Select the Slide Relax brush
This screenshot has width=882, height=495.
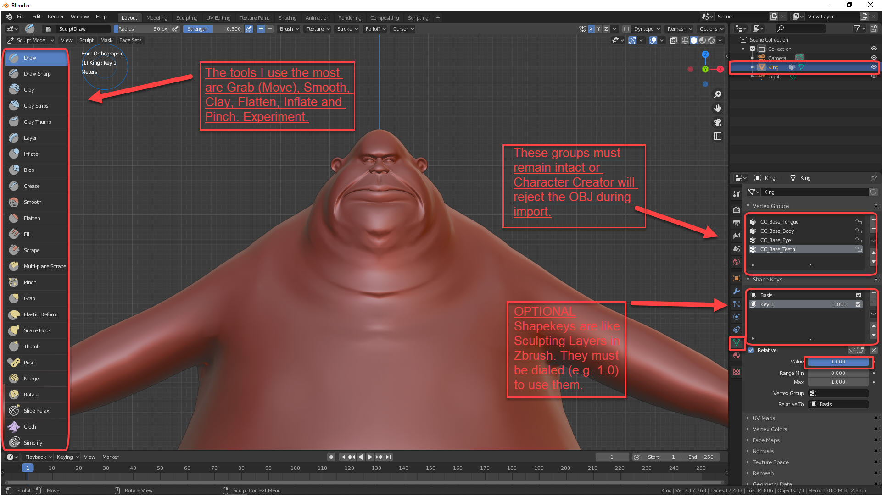(37, 411)
